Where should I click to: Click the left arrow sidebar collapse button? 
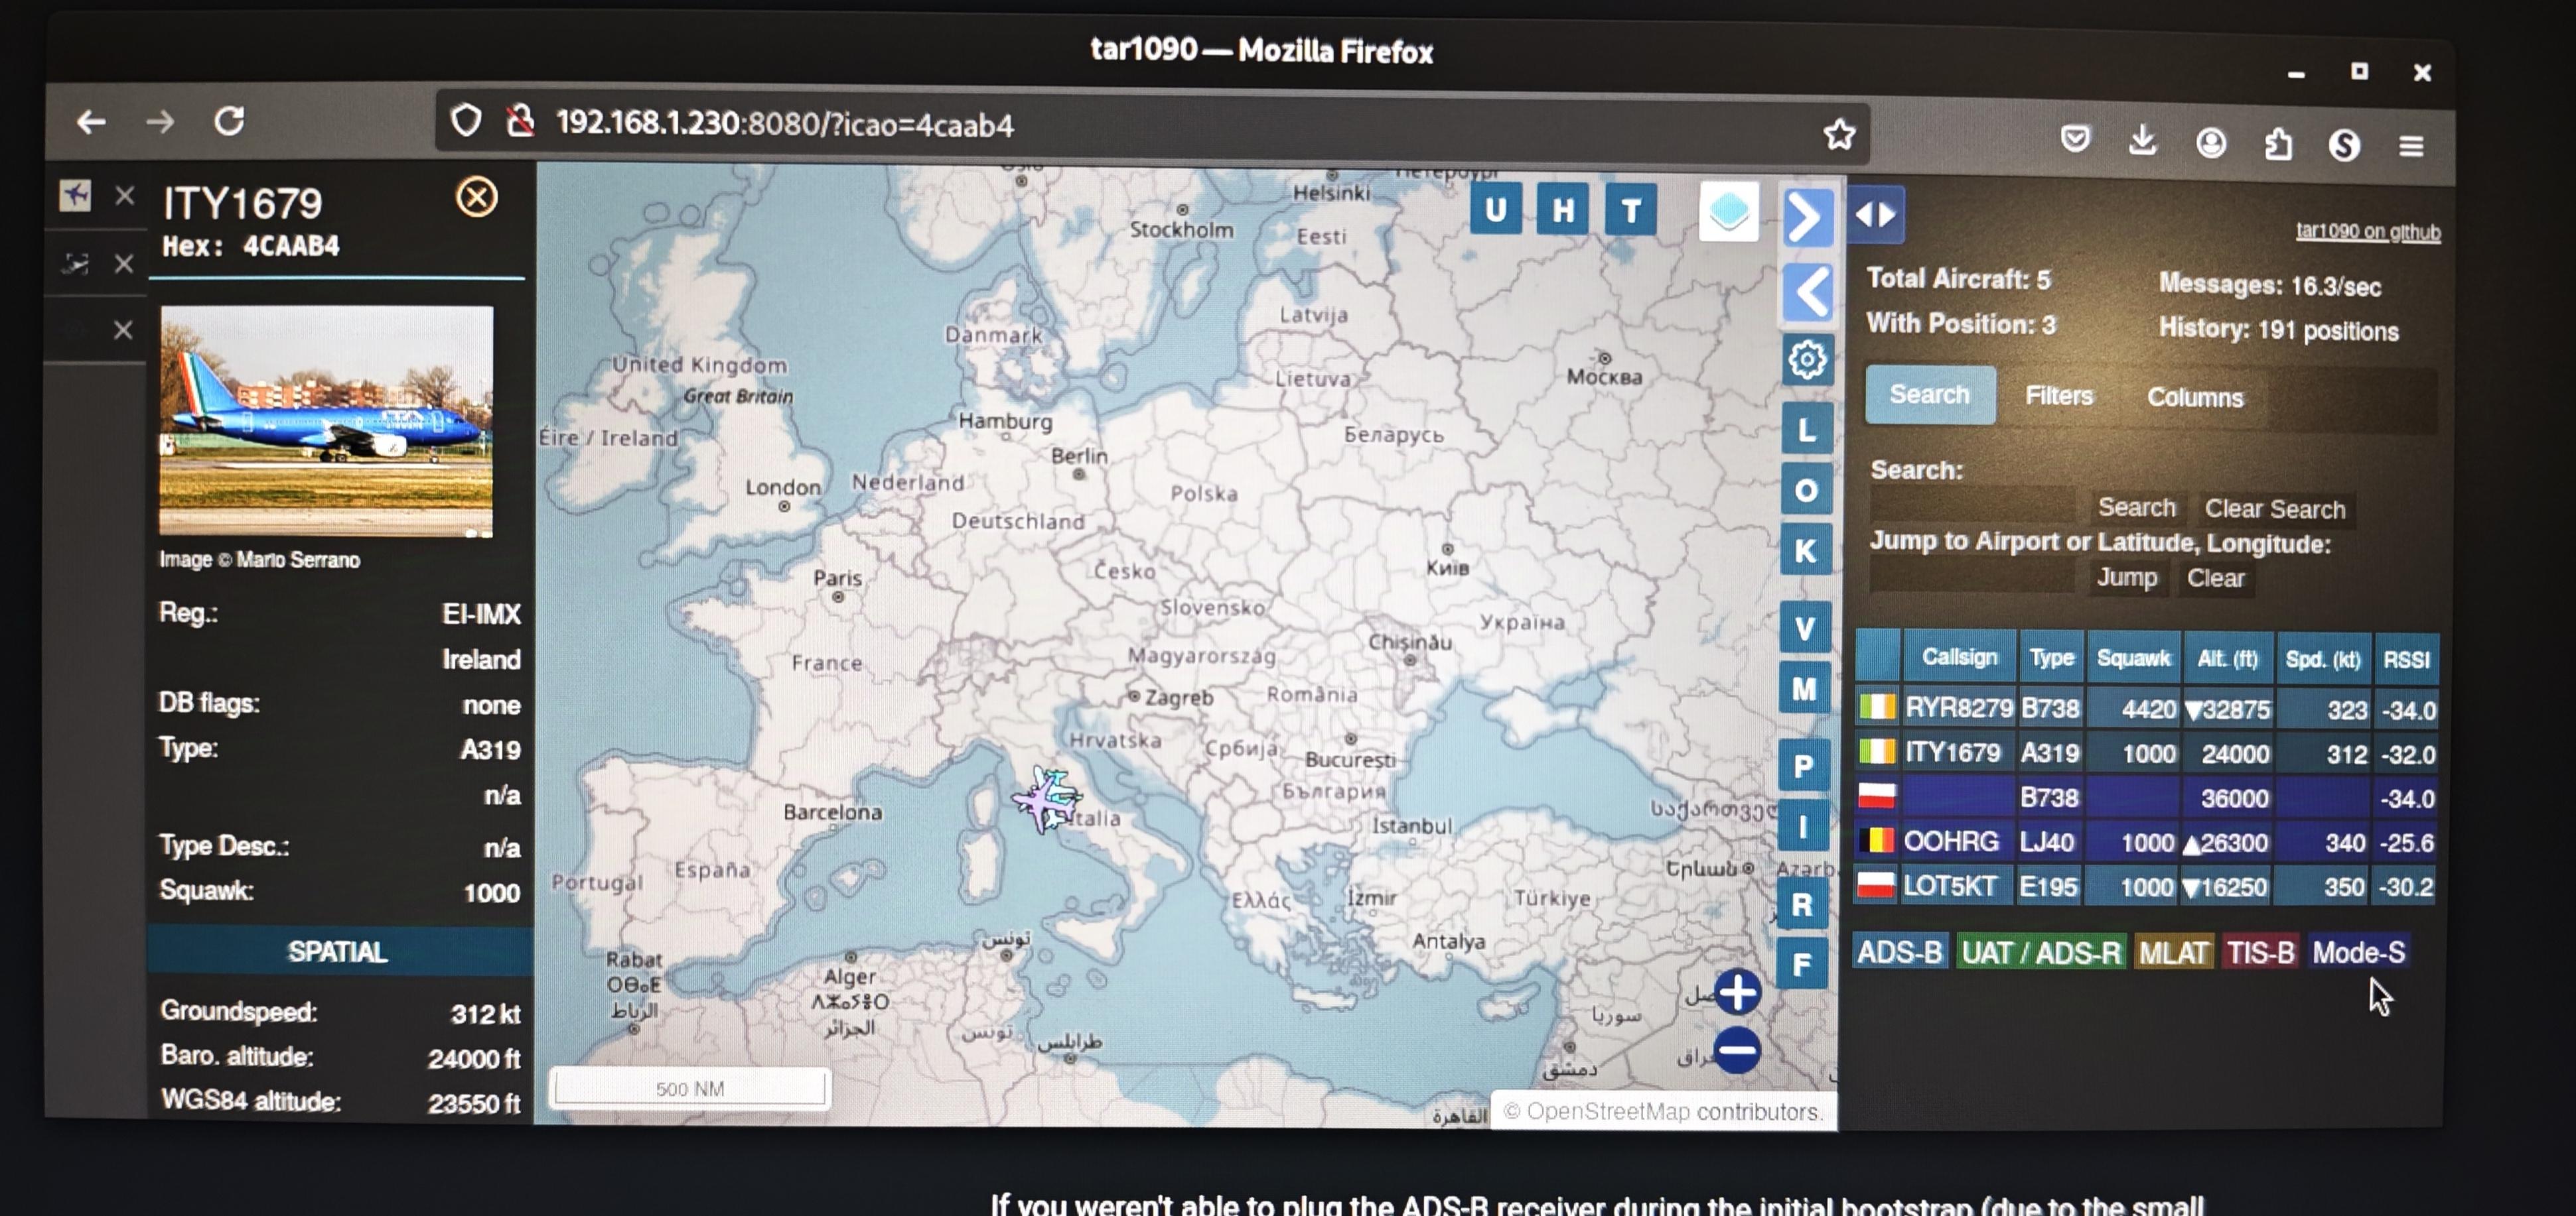[x=1808, y=293]
